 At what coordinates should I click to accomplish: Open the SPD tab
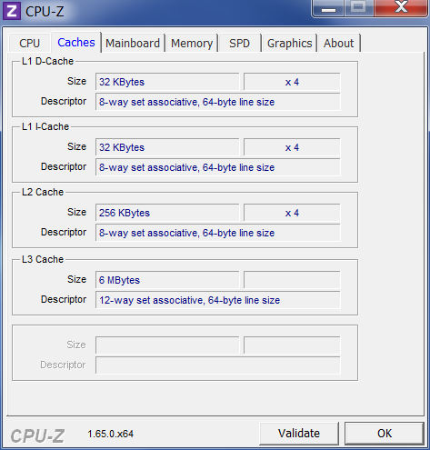point(239,43)
